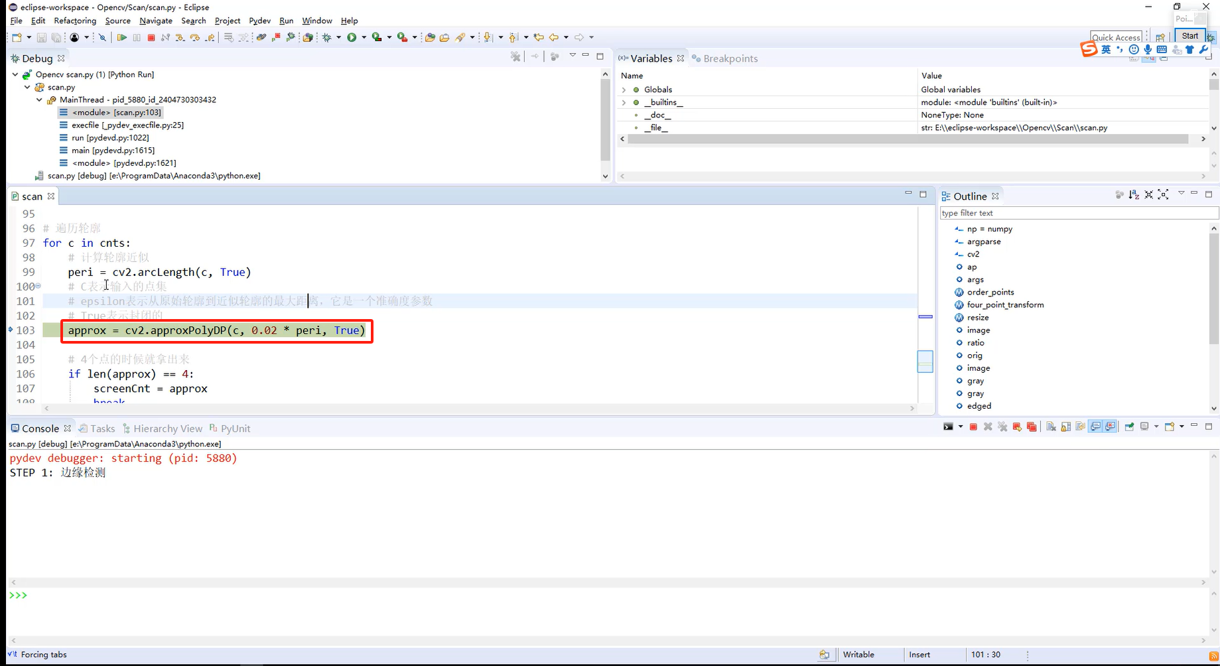Click the Step Into button
This screenshot has height=666, width=1220.
[180, 38]
